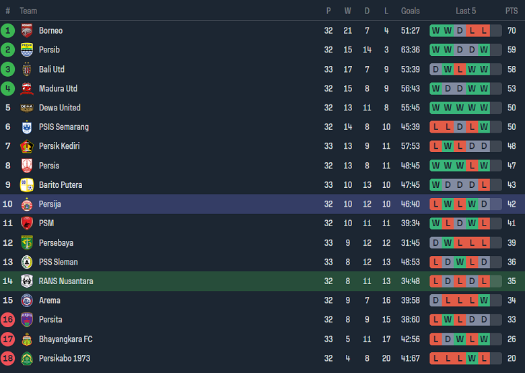Click the Borneo club crest icon
This screenshot has height=373, width=525.
pyautogui.click(x=27, y=30)
